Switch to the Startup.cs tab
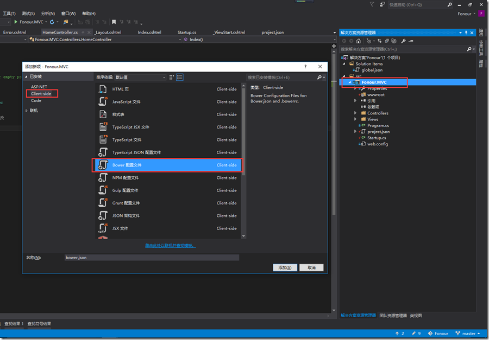Image resolution: width=489 pixels, height=340 pixels. point(187,32)
